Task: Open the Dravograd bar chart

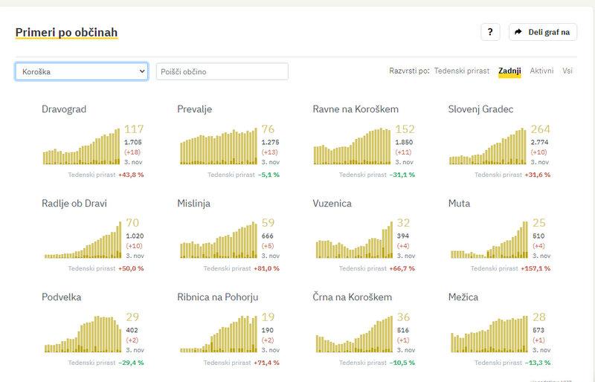Action: click(x=82, y=146)
